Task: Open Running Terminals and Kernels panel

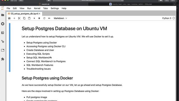Action: pyautogui.click(x=3, y=24)
